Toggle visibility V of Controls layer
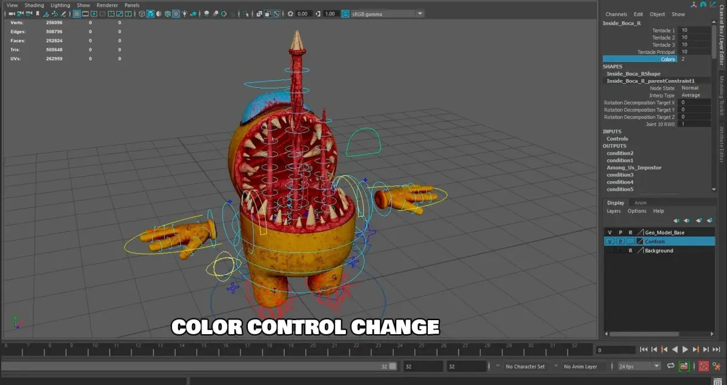Screen dimensions: 727x385 (x=610, y=241)
